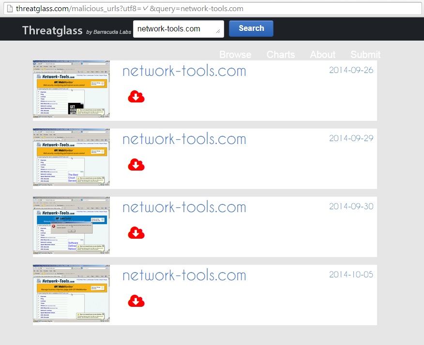Open the Threatglass home logo link
Viewport: 424px width, 345px height.
click(x=52, y=30)
